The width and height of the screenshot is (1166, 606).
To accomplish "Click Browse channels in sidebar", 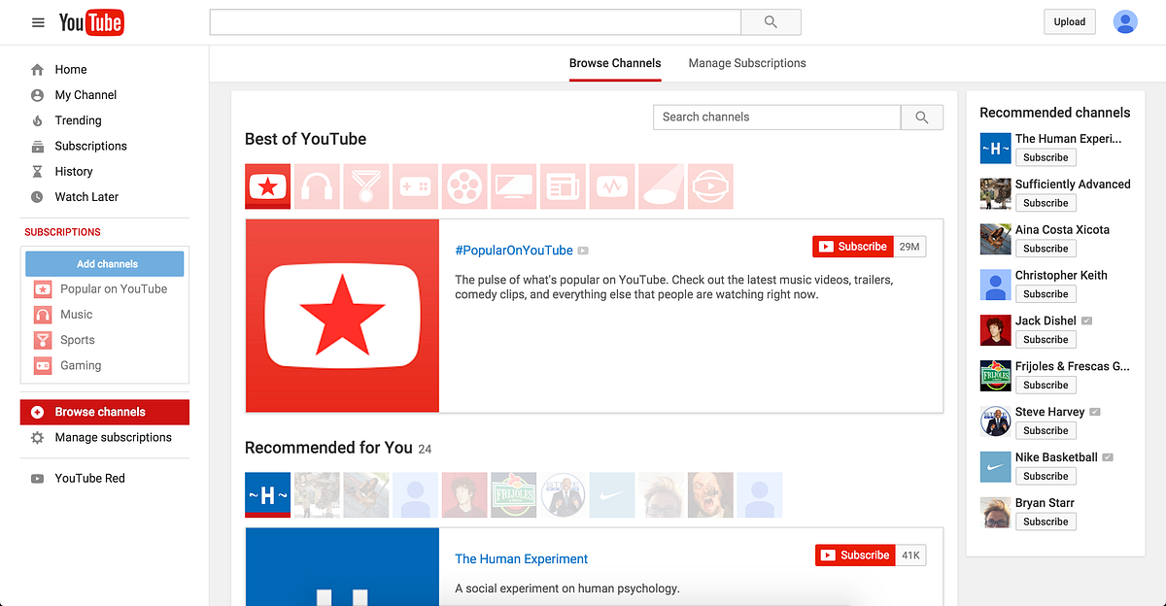I will point(105,412).
